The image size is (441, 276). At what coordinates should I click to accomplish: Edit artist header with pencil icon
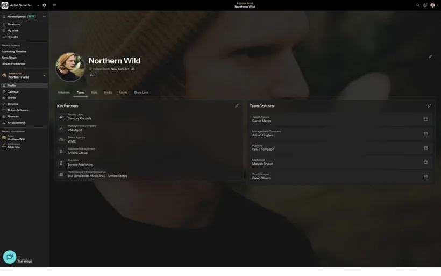pos(430,56)
